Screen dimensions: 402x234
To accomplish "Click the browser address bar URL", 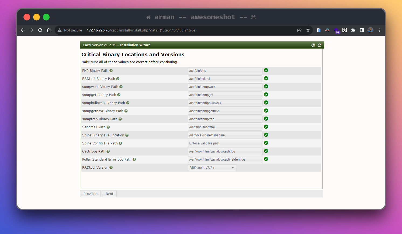I will [x=141, y=30].
